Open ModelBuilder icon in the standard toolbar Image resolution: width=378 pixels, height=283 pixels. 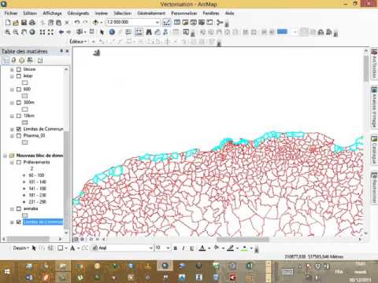point(220,23)
